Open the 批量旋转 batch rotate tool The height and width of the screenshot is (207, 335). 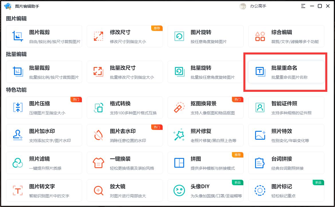pos(206,72)
